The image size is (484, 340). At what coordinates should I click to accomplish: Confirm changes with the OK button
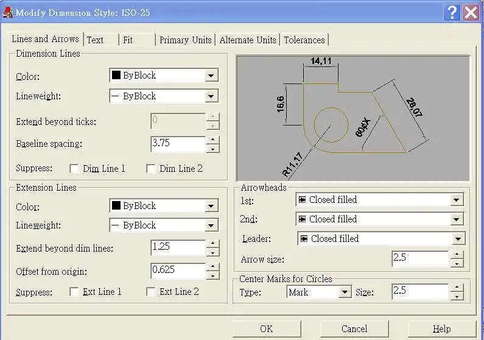click(267, 329)
